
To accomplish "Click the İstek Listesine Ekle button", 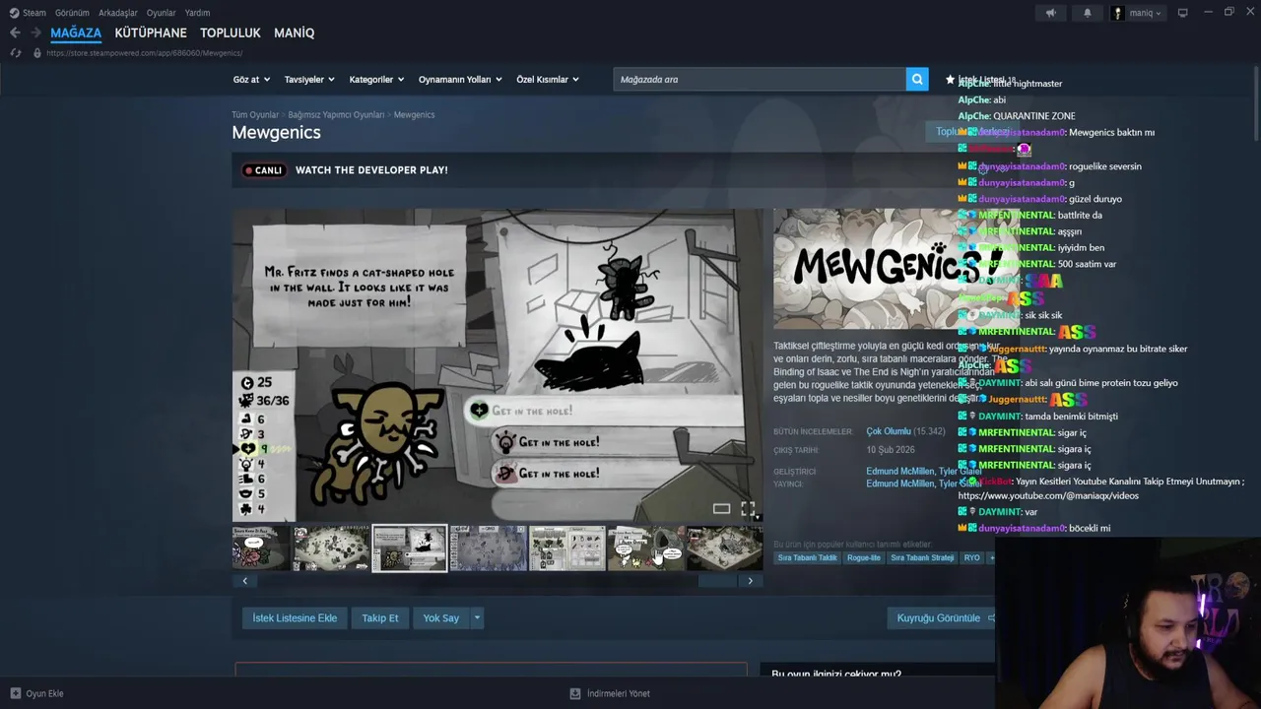I will [x=295, y=618].
